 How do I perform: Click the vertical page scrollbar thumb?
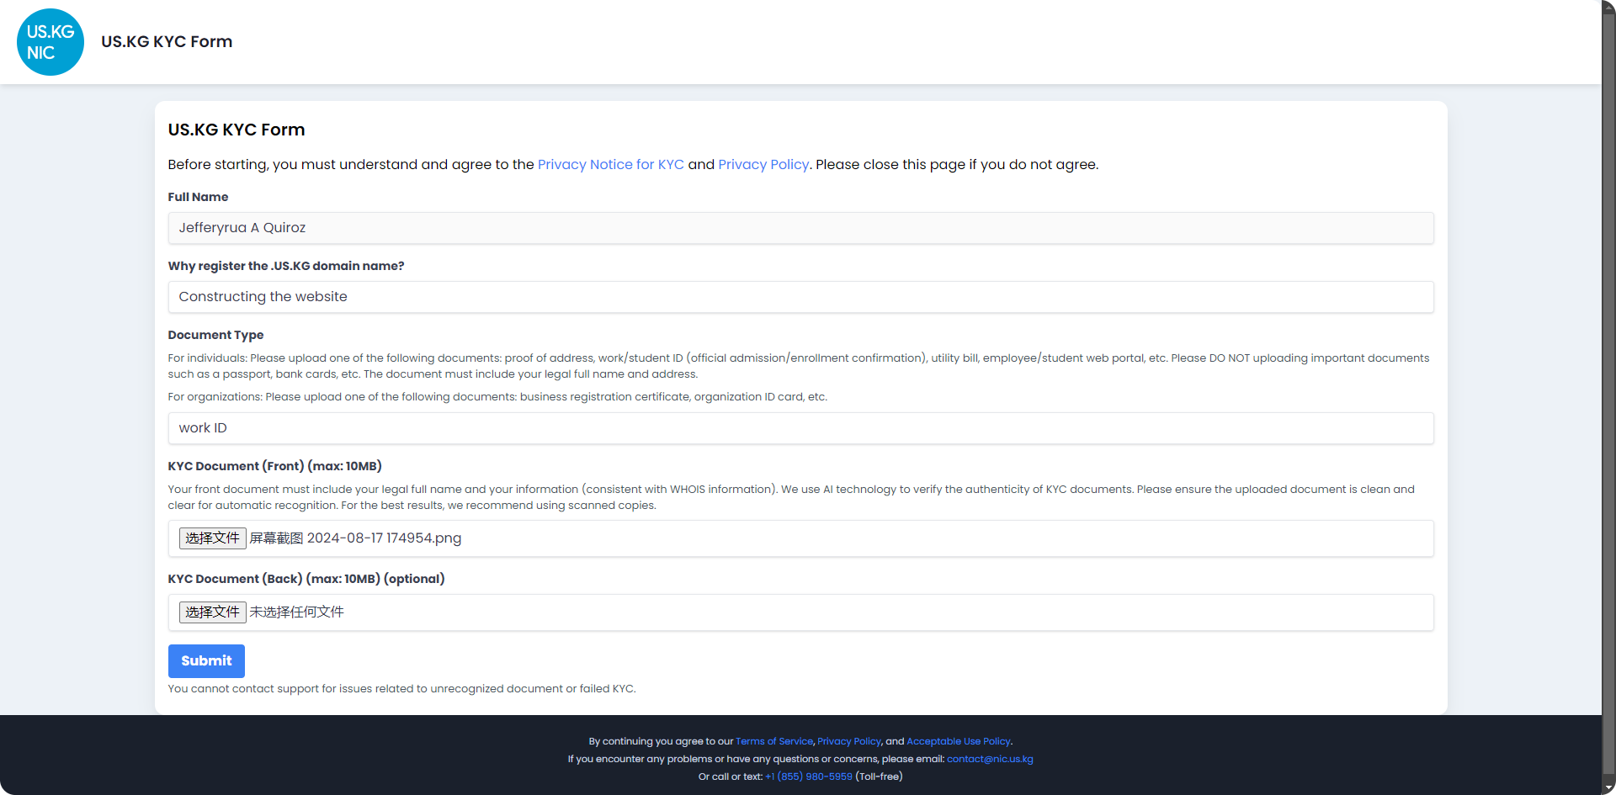click(1608, 395)
